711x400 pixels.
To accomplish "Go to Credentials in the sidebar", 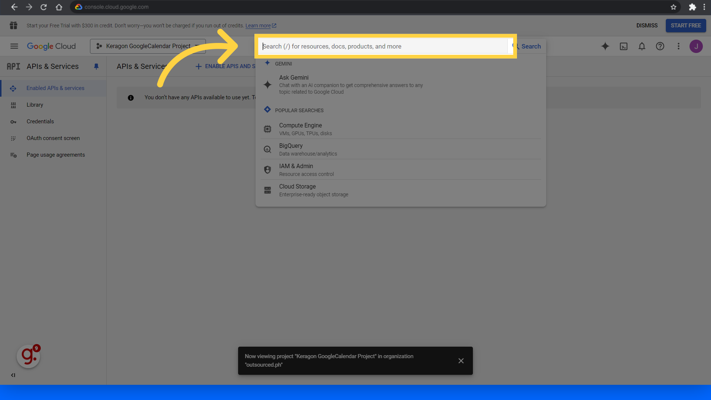I will click(x=40, y=121).
